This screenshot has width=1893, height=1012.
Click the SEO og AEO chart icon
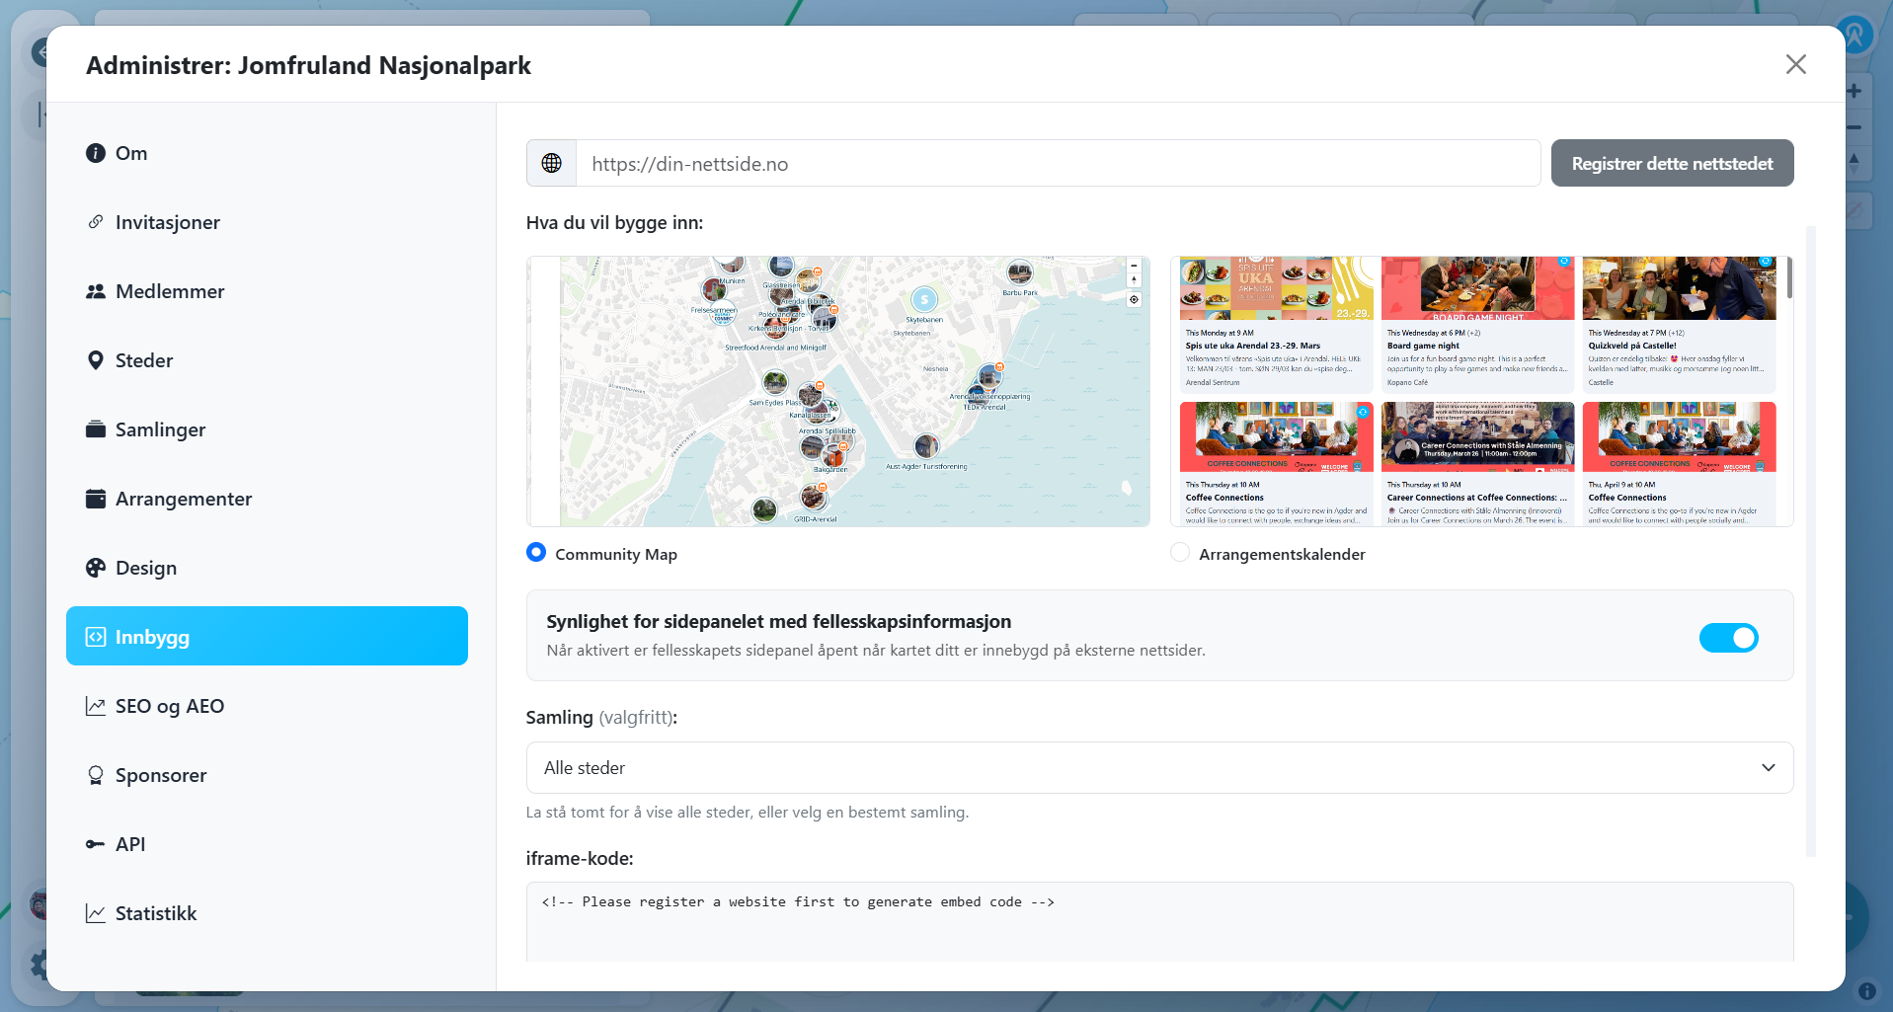point(96,706)
